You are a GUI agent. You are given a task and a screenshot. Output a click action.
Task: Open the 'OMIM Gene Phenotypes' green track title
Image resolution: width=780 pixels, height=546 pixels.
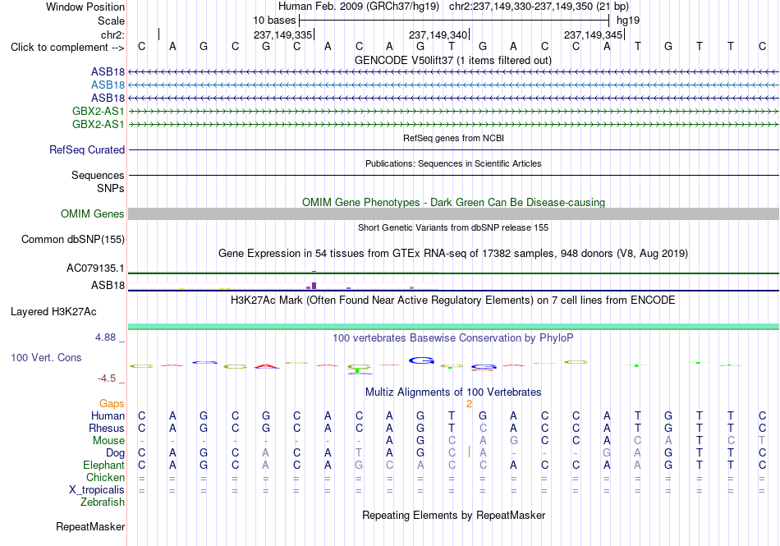pos(453,202)
